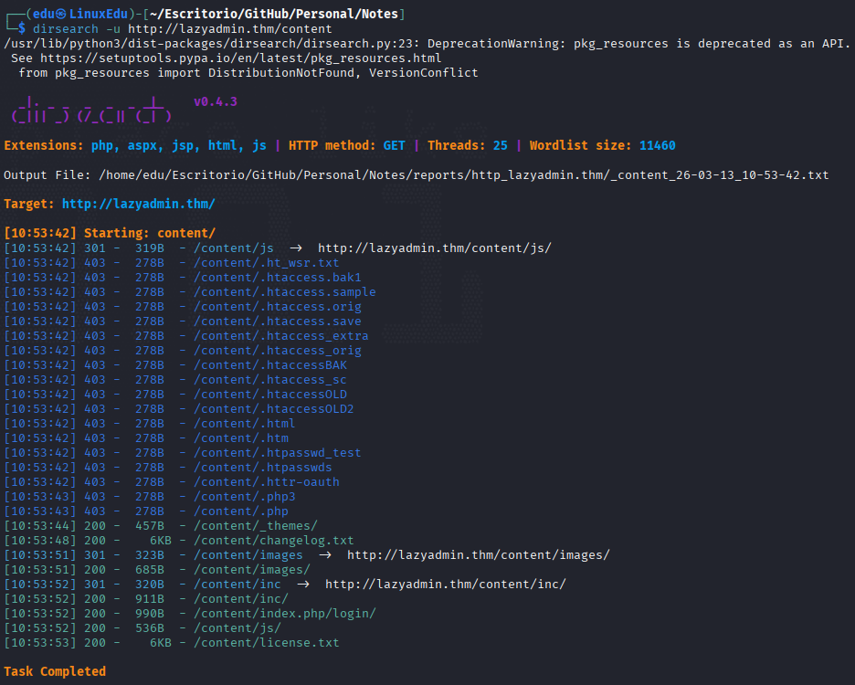Click the '911B' size for /content/inc/
Image resolution: width=855 pixels, height=685 pixels.
point(150,599)
